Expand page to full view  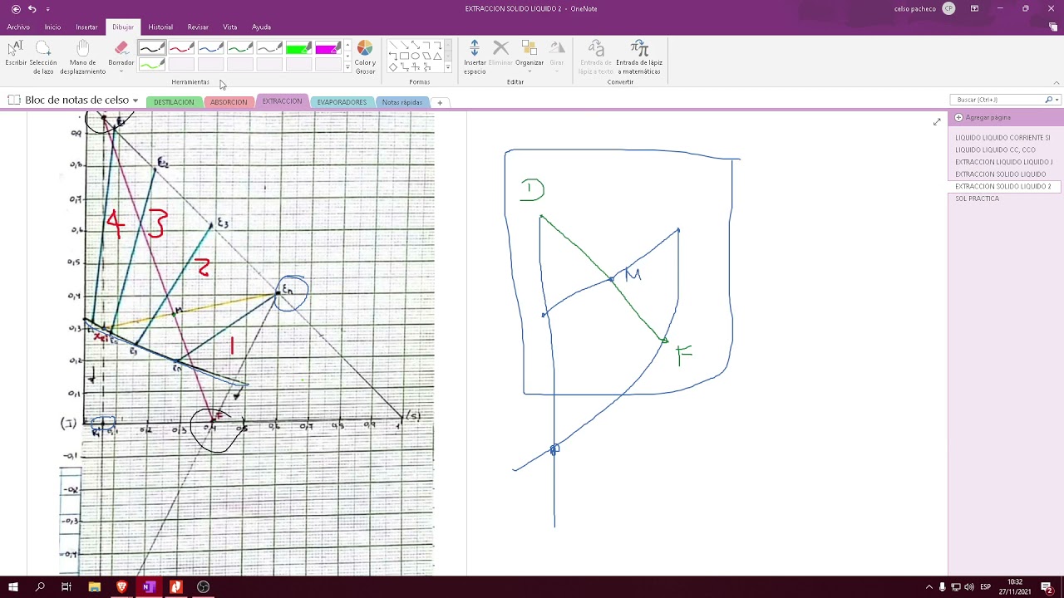click(937, 122)
